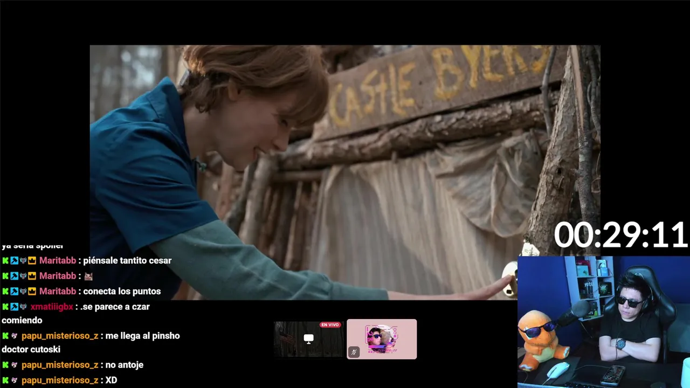Click wolf badge on the cat emote row

coord(23,276)
